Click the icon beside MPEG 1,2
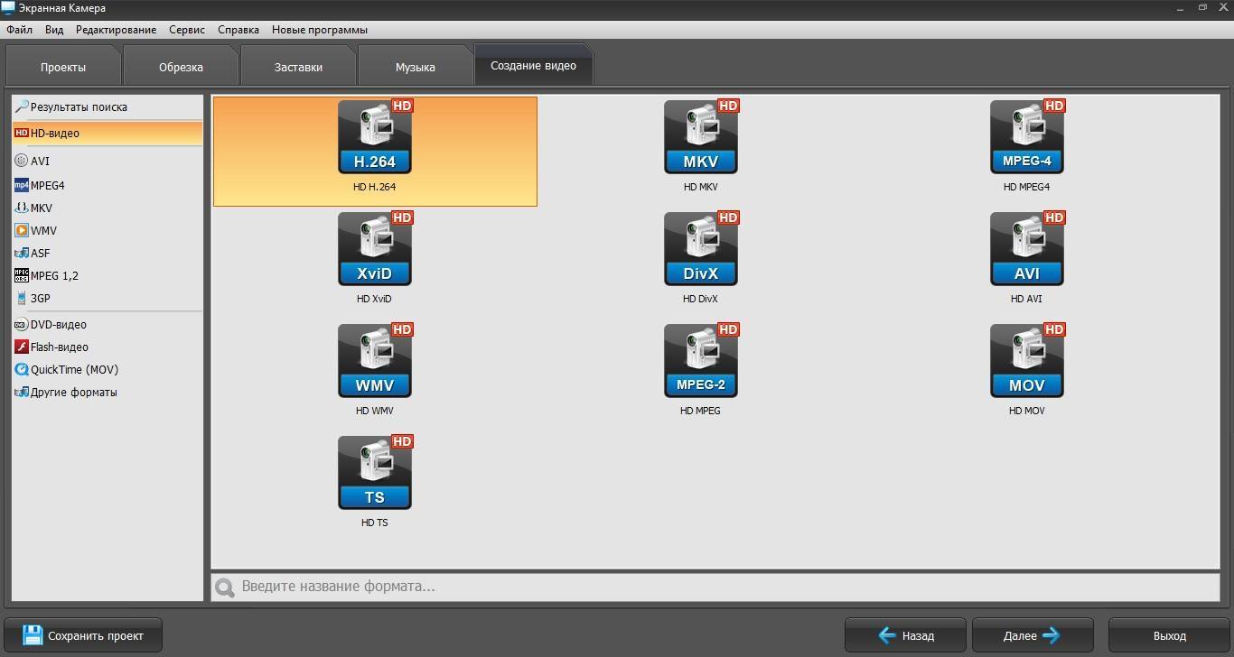Viewport: 1234px width, 657px height. click(x=22, y=275)
